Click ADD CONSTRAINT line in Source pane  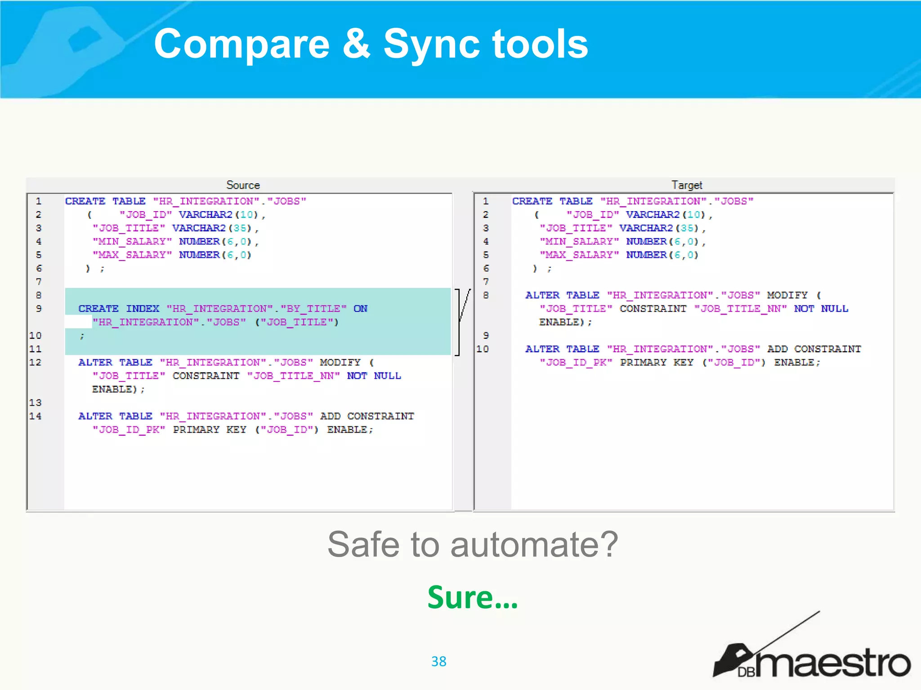point(246,416)
